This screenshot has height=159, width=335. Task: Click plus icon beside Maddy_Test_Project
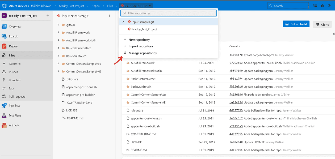48,16
